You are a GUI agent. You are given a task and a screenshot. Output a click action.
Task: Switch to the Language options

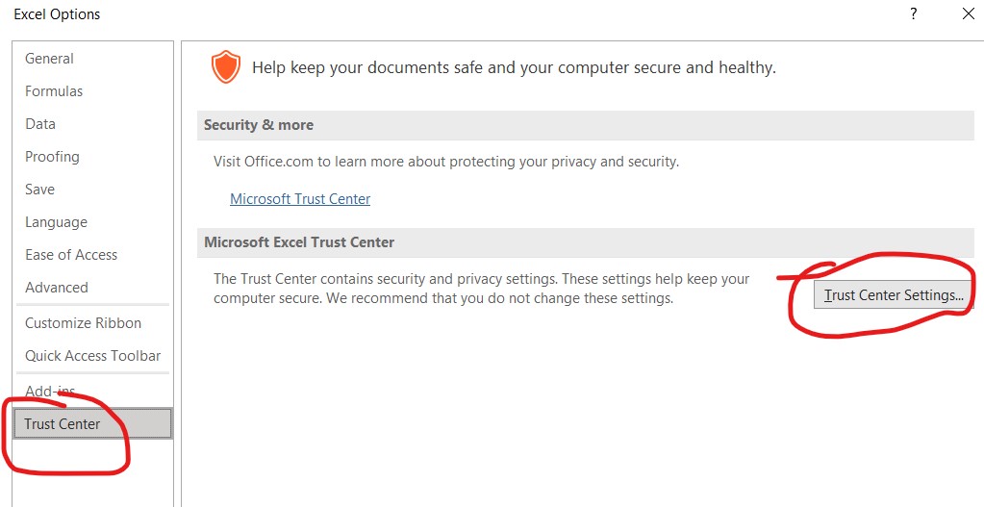(56, 222)
